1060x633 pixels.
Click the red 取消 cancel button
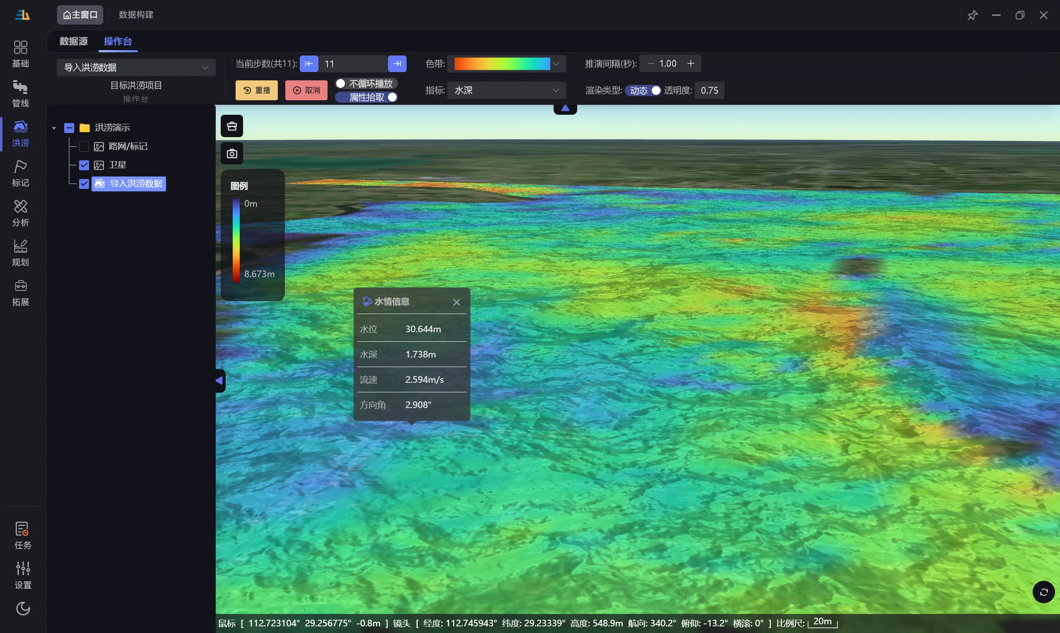click(x=306, y=90)
